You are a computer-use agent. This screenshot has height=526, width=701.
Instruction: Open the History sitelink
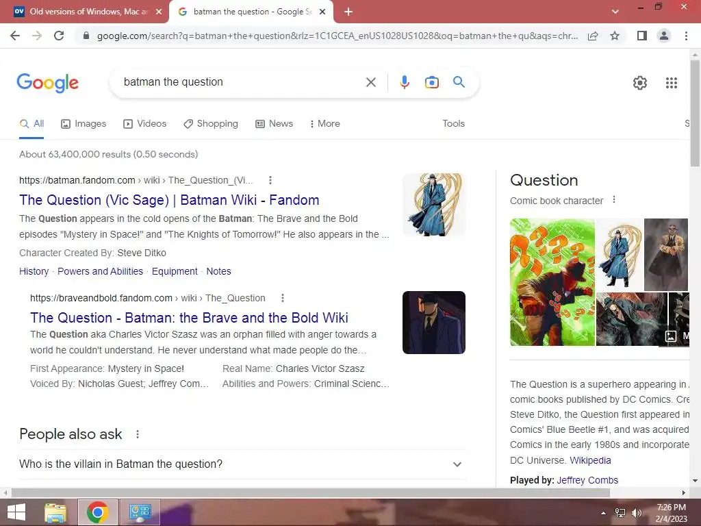[34, 271]
